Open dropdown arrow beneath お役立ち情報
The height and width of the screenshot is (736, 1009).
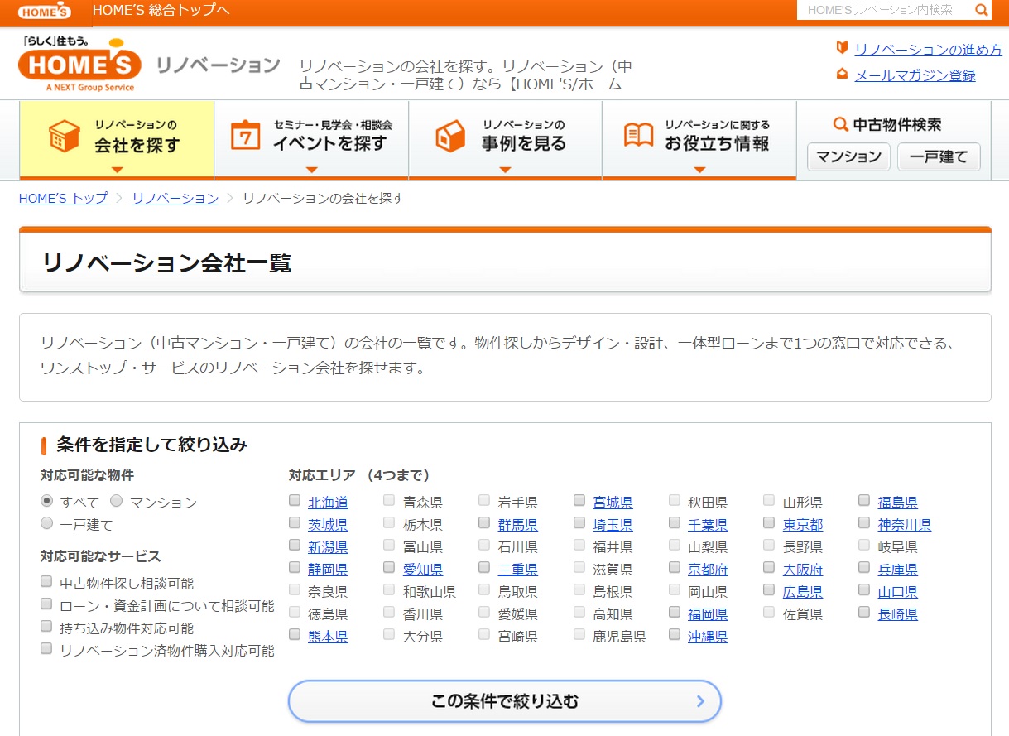pos(699,170)
